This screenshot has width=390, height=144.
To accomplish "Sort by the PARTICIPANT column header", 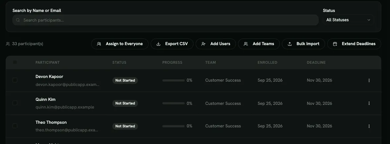I will tap(47, 62).
